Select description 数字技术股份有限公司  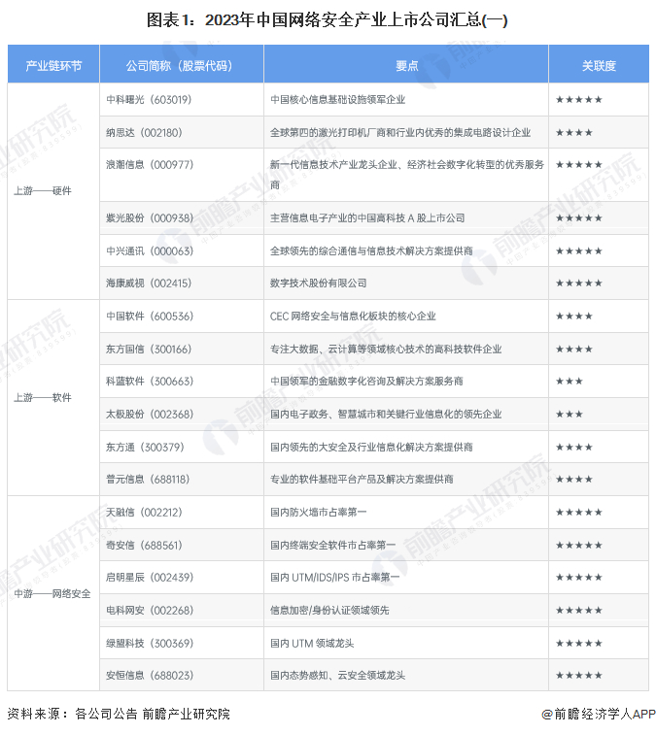click(x=318, y=284)
